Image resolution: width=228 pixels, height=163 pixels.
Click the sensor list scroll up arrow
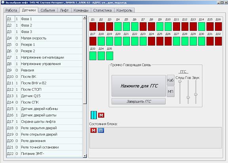click(x=85, y=17)
